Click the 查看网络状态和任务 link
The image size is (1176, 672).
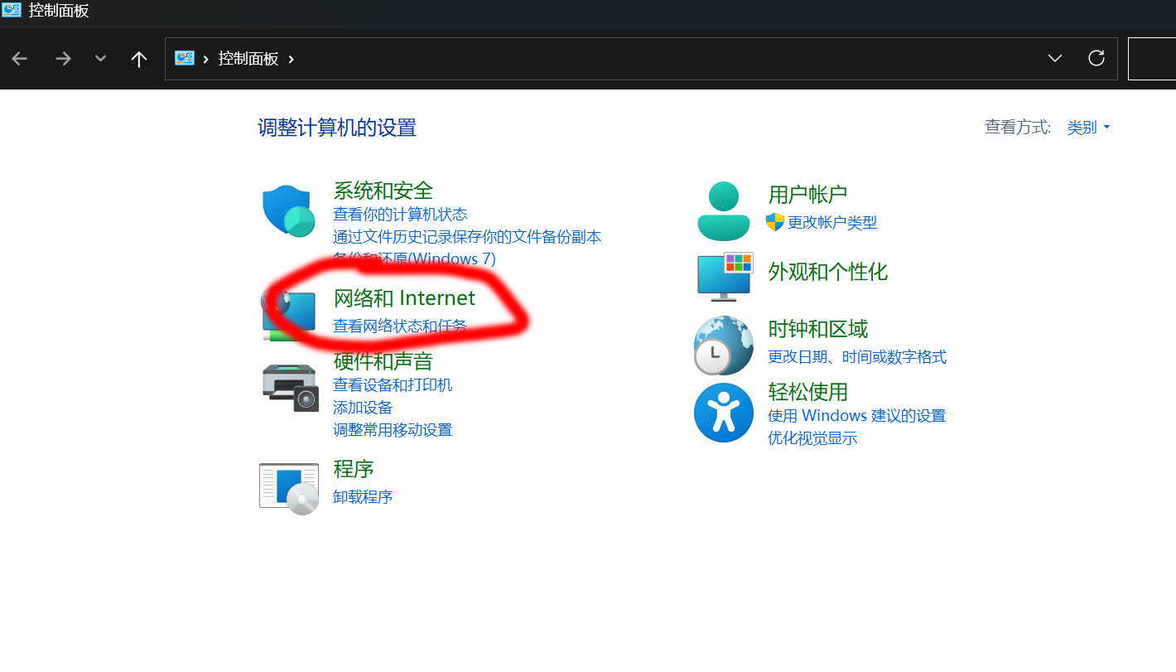click(399, 326)
